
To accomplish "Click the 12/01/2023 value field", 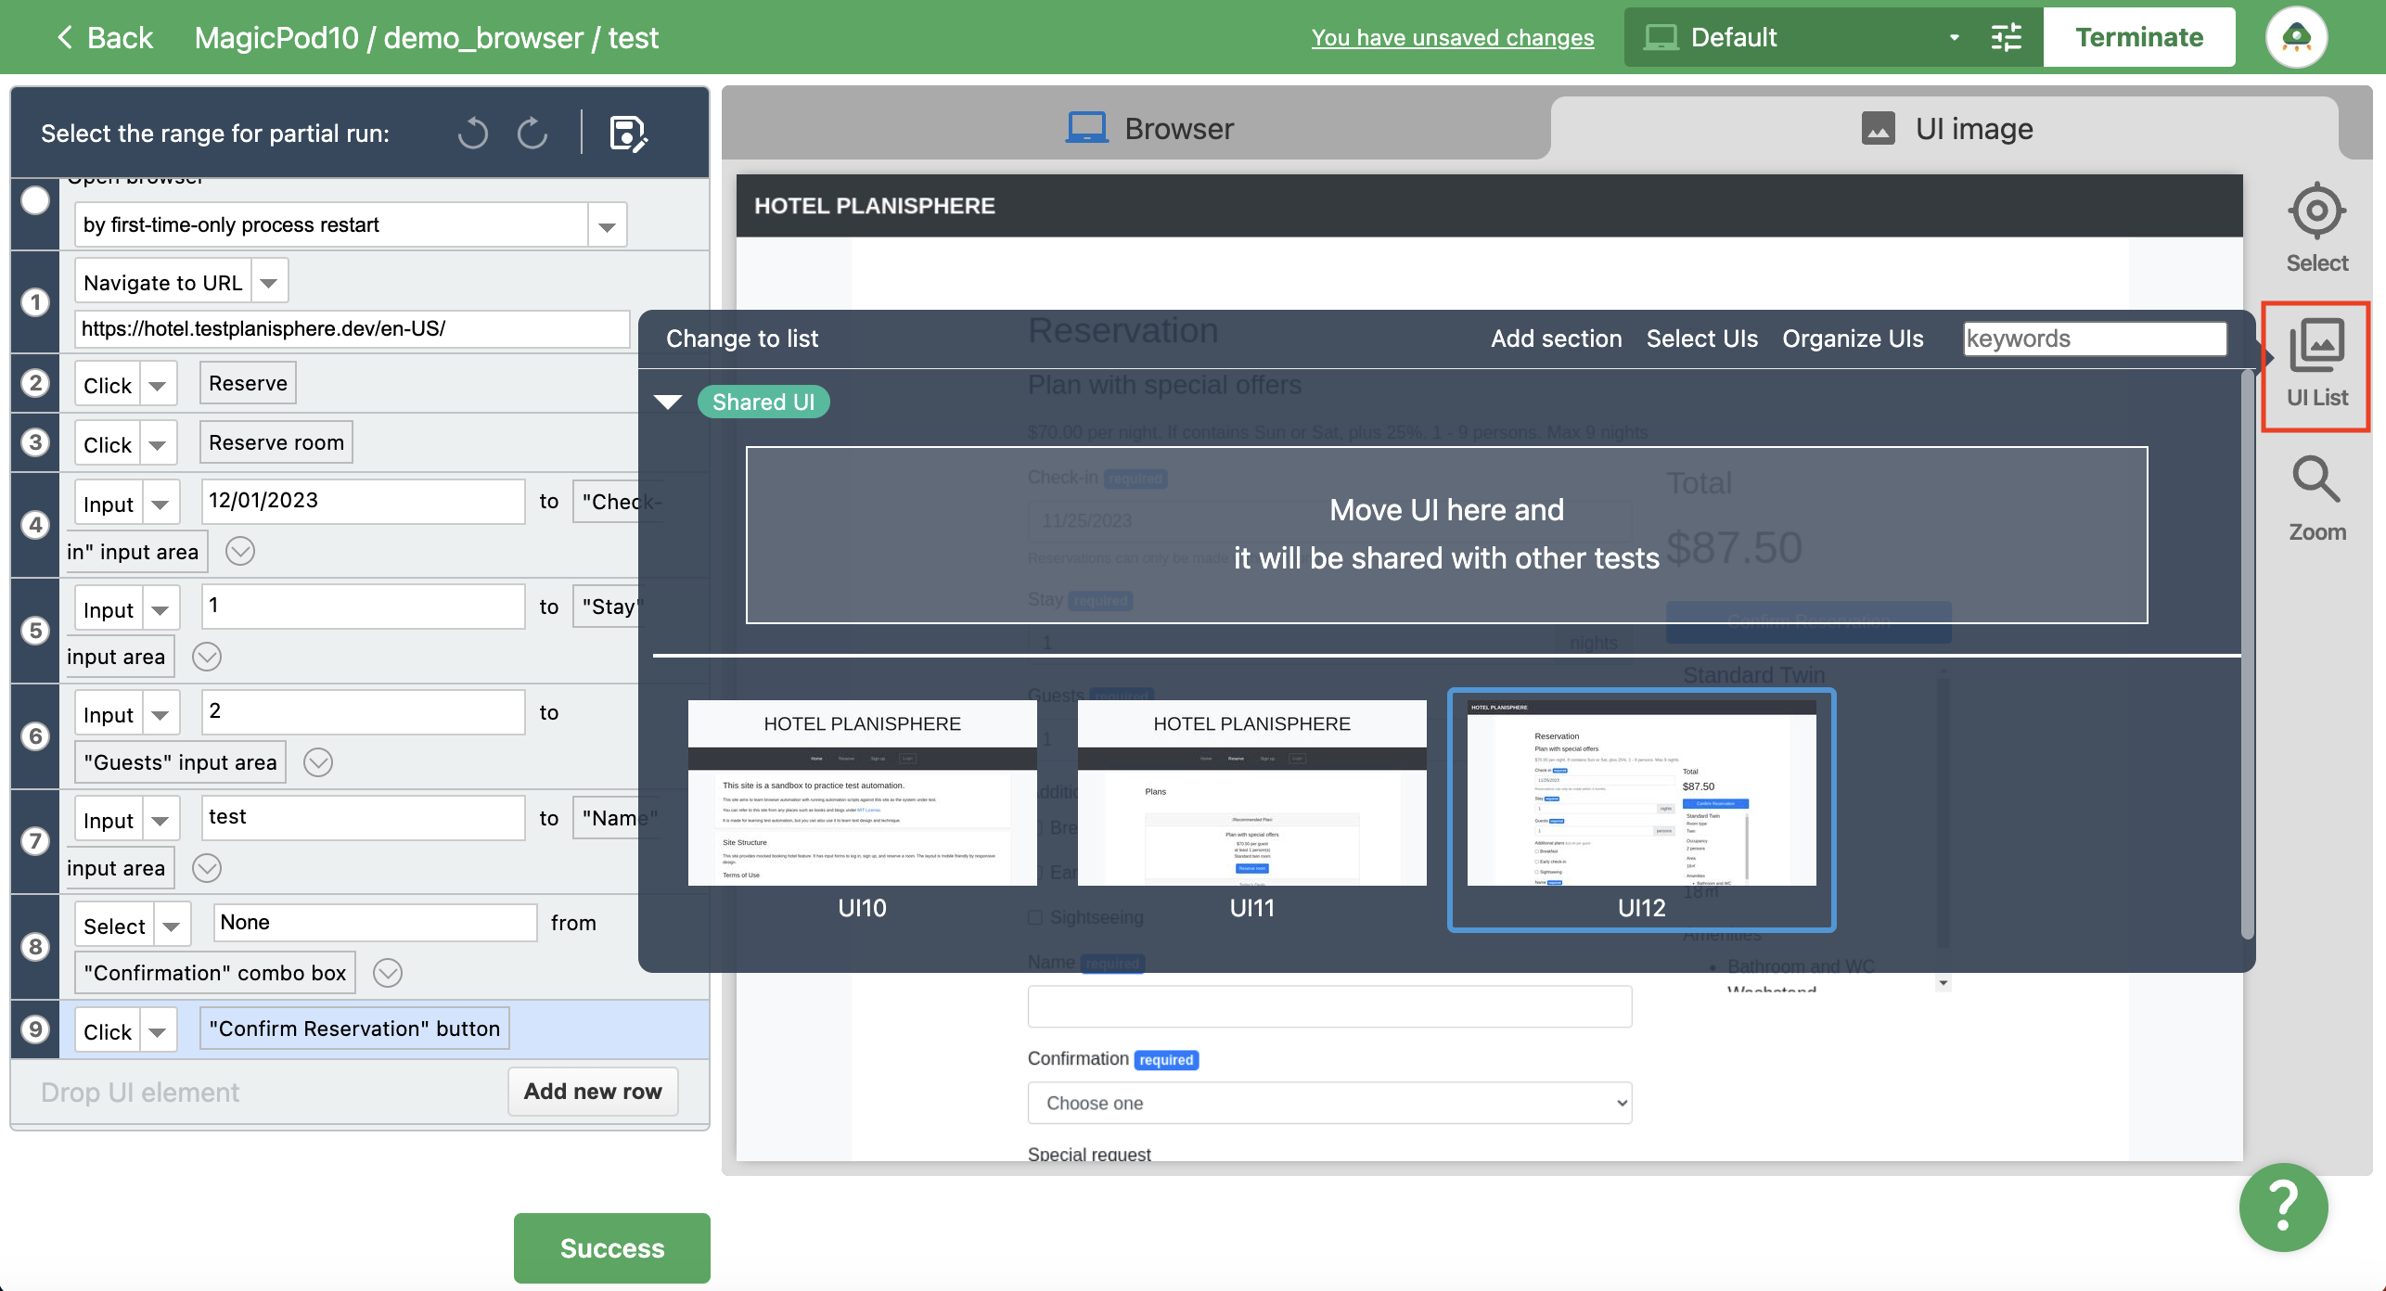I will point(364,501).
